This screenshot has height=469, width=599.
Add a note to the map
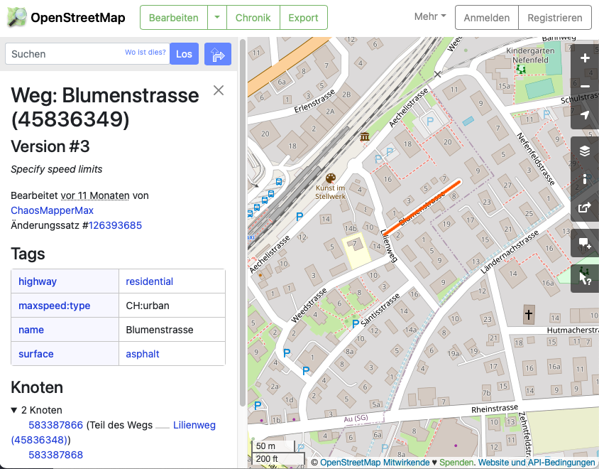tap(584, 244)
